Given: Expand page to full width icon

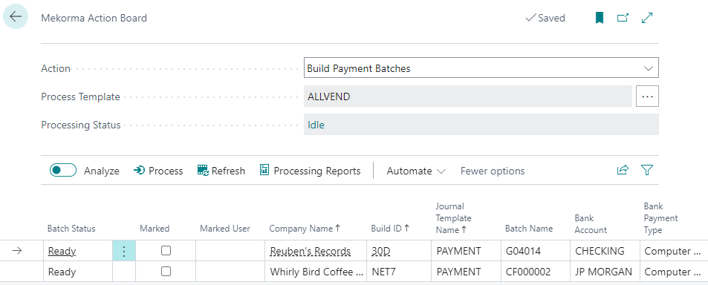Looking at the screenshot, I should [647, 18].
